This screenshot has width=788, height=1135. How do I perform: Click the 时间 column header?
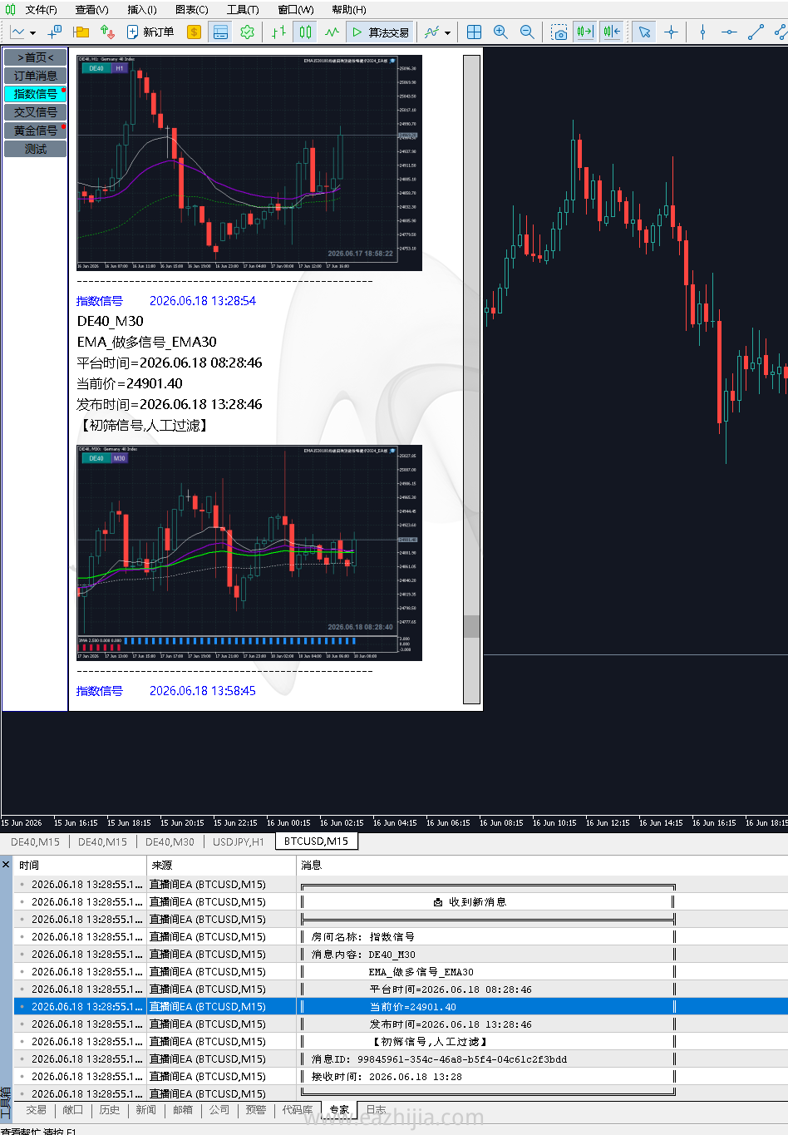tap(81, 866)
